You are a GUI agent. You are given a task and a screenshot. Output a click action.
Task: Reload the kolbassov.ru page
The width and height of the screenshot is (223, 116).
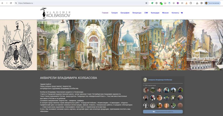pos(11,3)
